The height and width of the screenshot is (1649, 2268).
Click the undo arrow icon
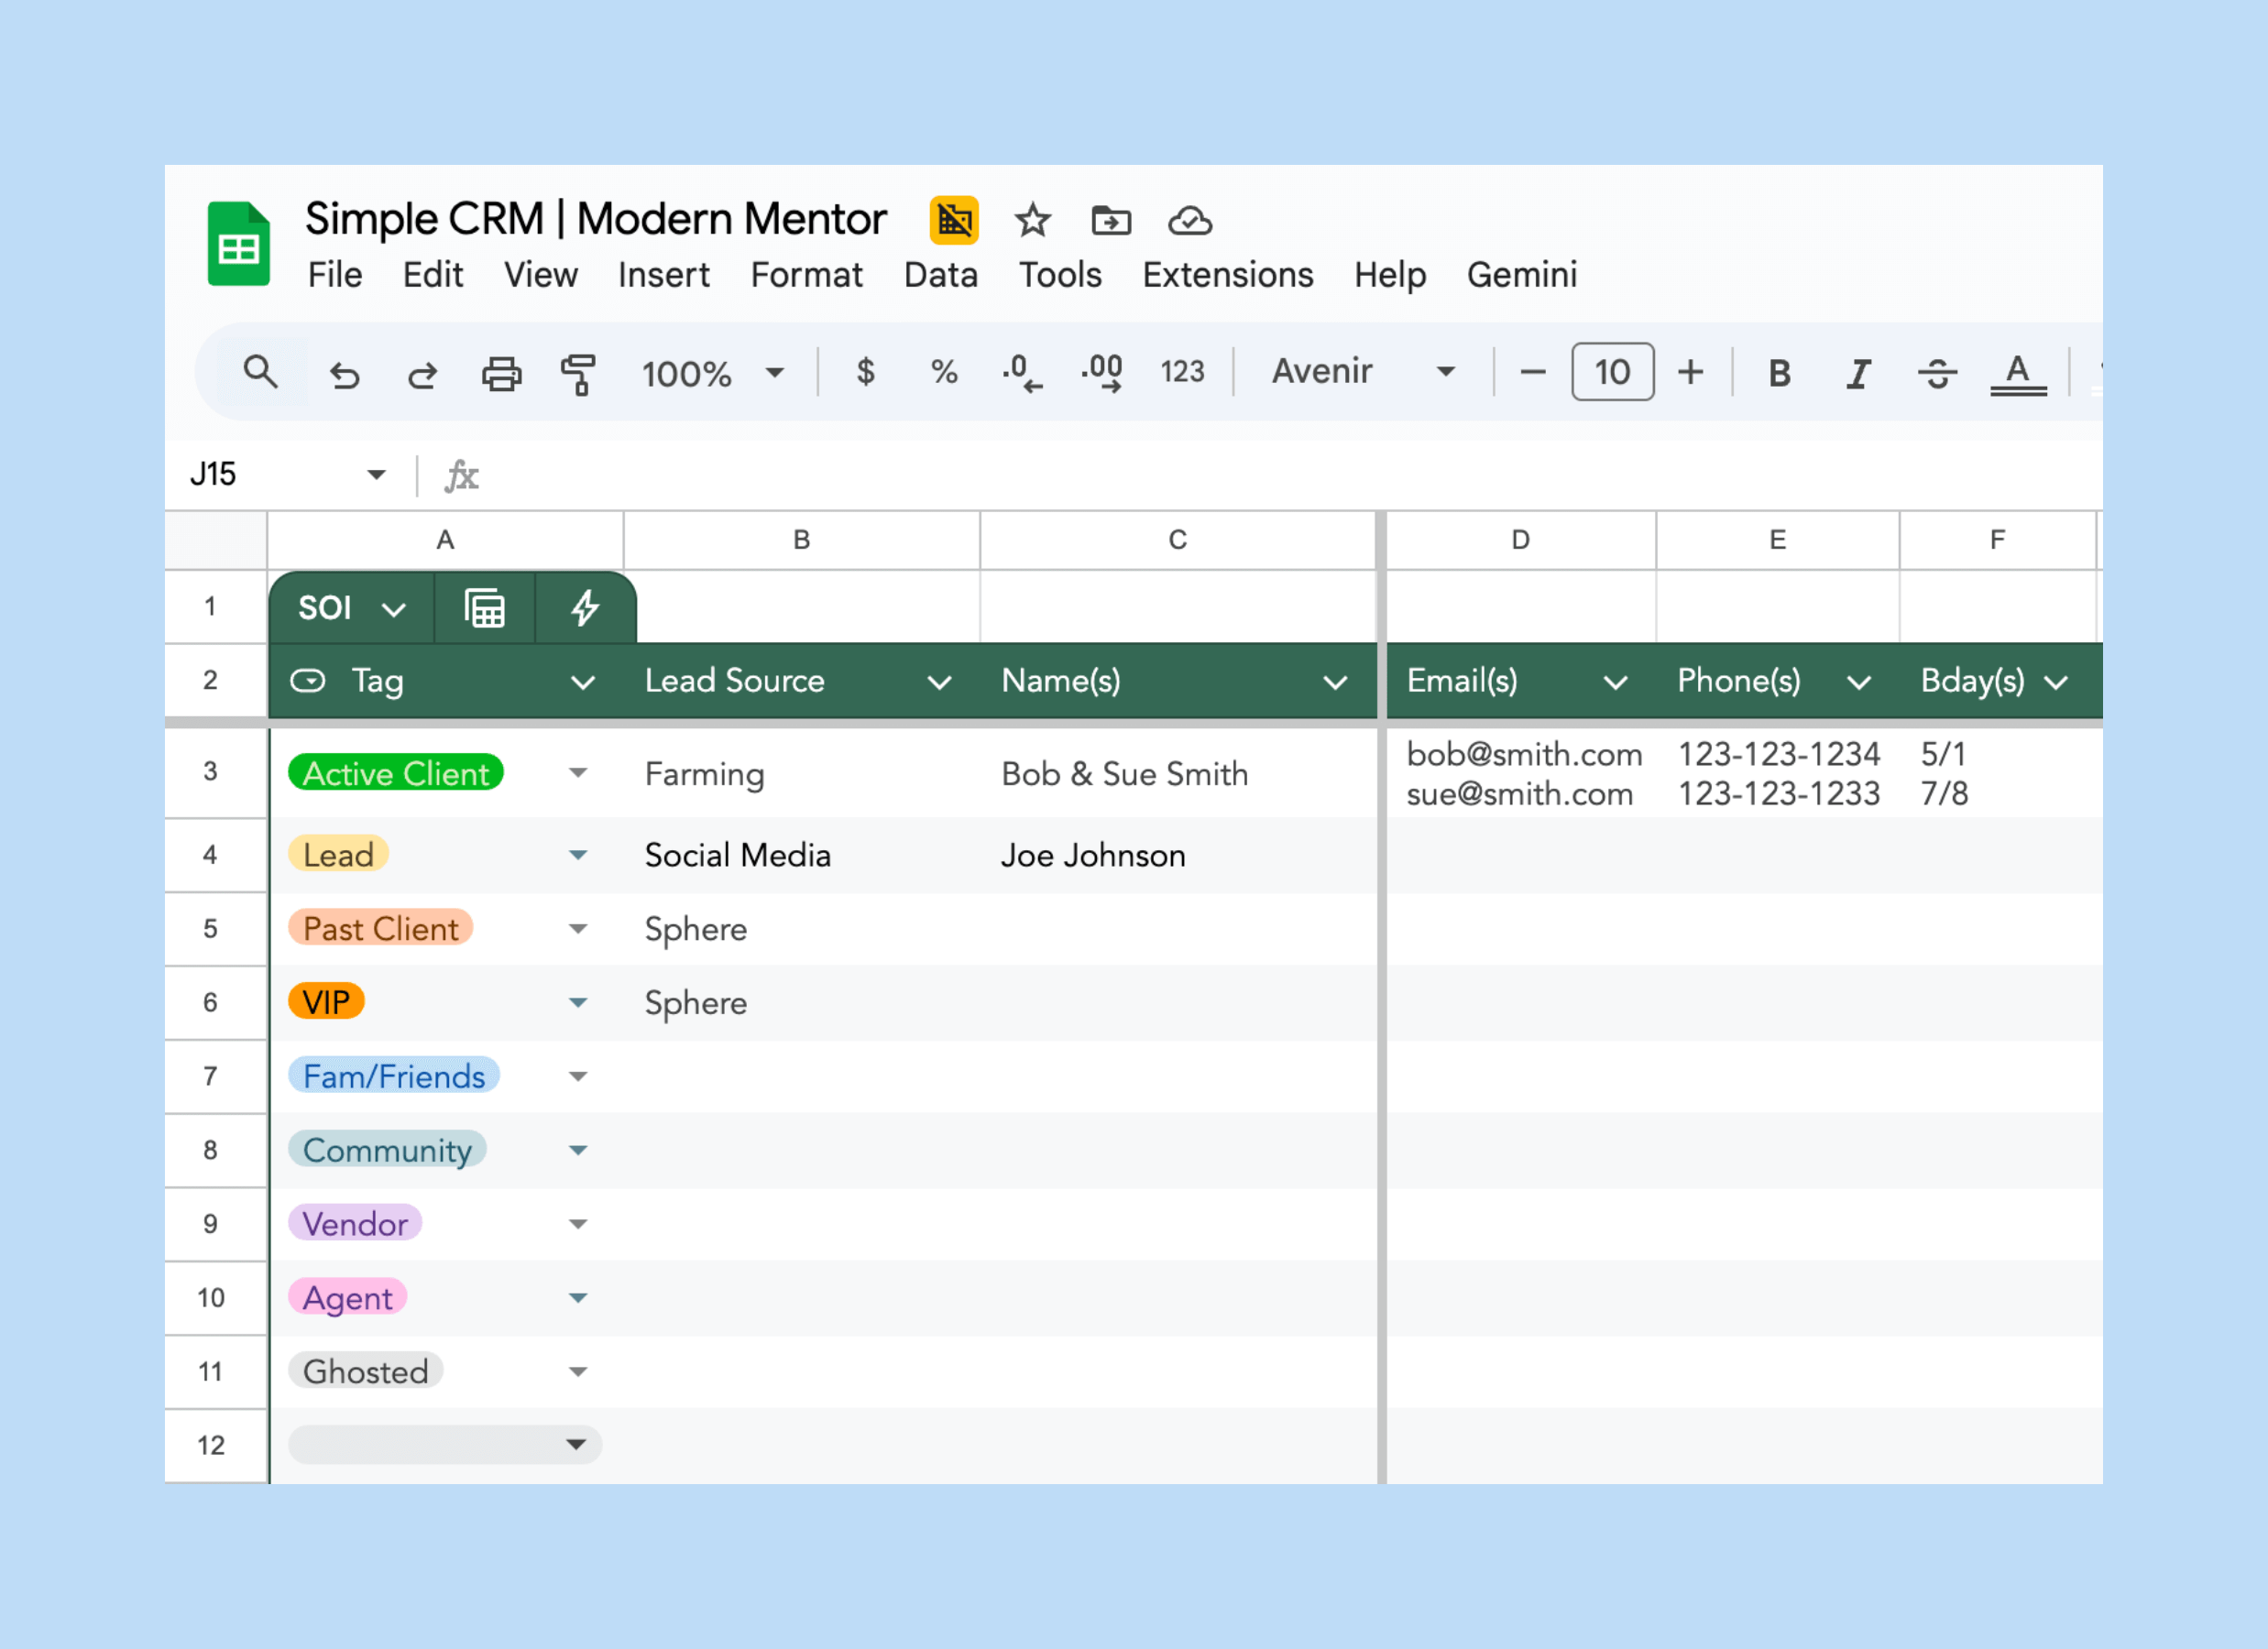coord(344,374)
